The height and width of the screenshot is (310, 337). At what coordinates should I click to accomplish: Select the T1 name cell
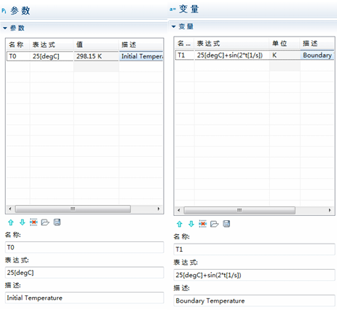click(x=184, y=55)
